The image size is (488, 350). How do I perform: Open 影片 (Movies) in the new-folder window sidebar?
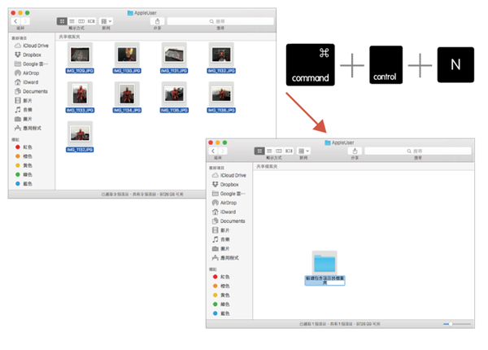coord(220,230)
